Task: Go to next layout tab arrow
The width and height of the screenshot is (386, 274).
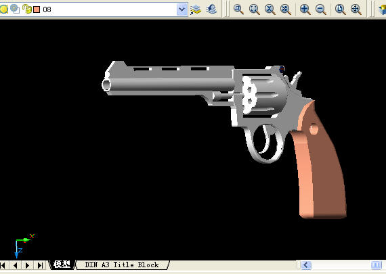Action: (x=27, y=265)
